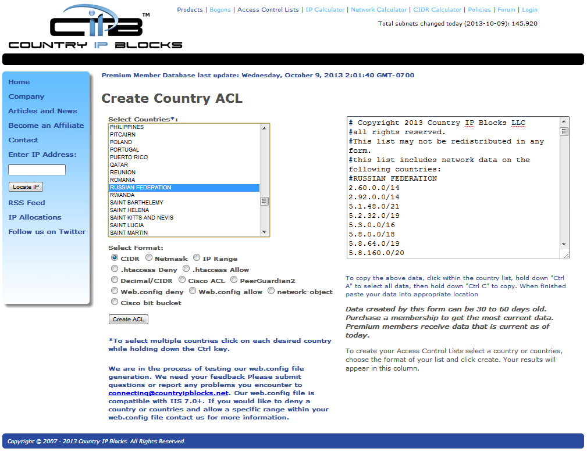Select PeerGuardian2 format

pyautogui.click(x=234, y=279)
